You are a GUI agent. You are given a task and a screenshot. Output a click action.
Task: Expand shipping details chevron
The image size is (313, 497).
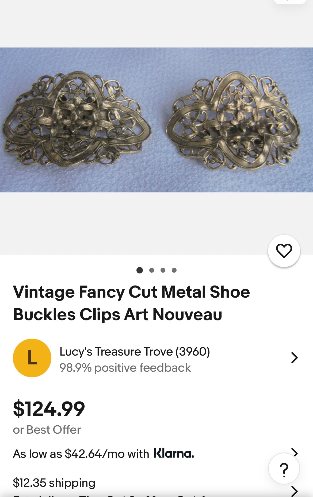[294, 491]
